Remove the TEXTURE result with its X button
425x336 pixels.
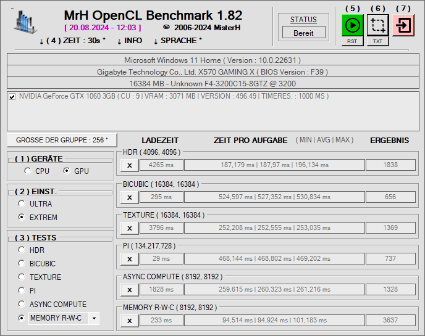(130, 228)
